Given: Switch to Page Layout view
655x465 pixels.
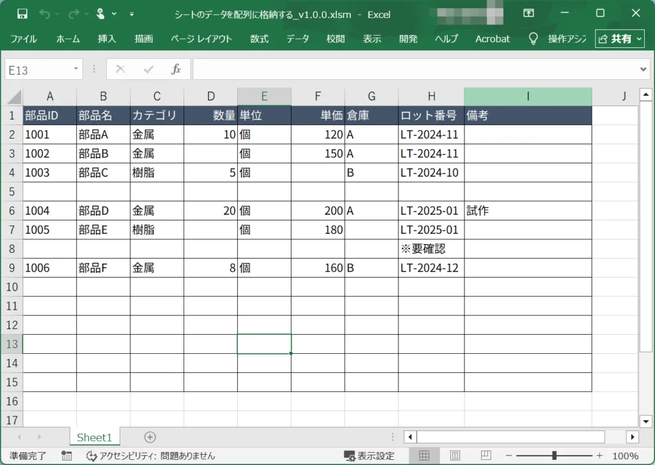Looking at the screenshot, I should [x=455, y=456].
